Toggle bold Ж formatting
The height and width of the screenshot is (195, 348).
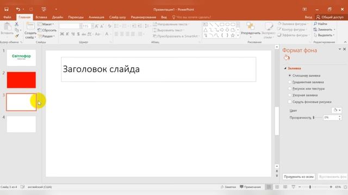[x=62, y=34]
